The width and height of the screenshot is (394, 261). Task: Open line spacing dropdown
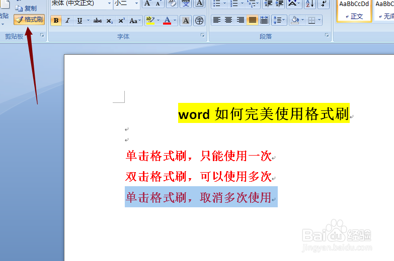[x=279, y=20]
